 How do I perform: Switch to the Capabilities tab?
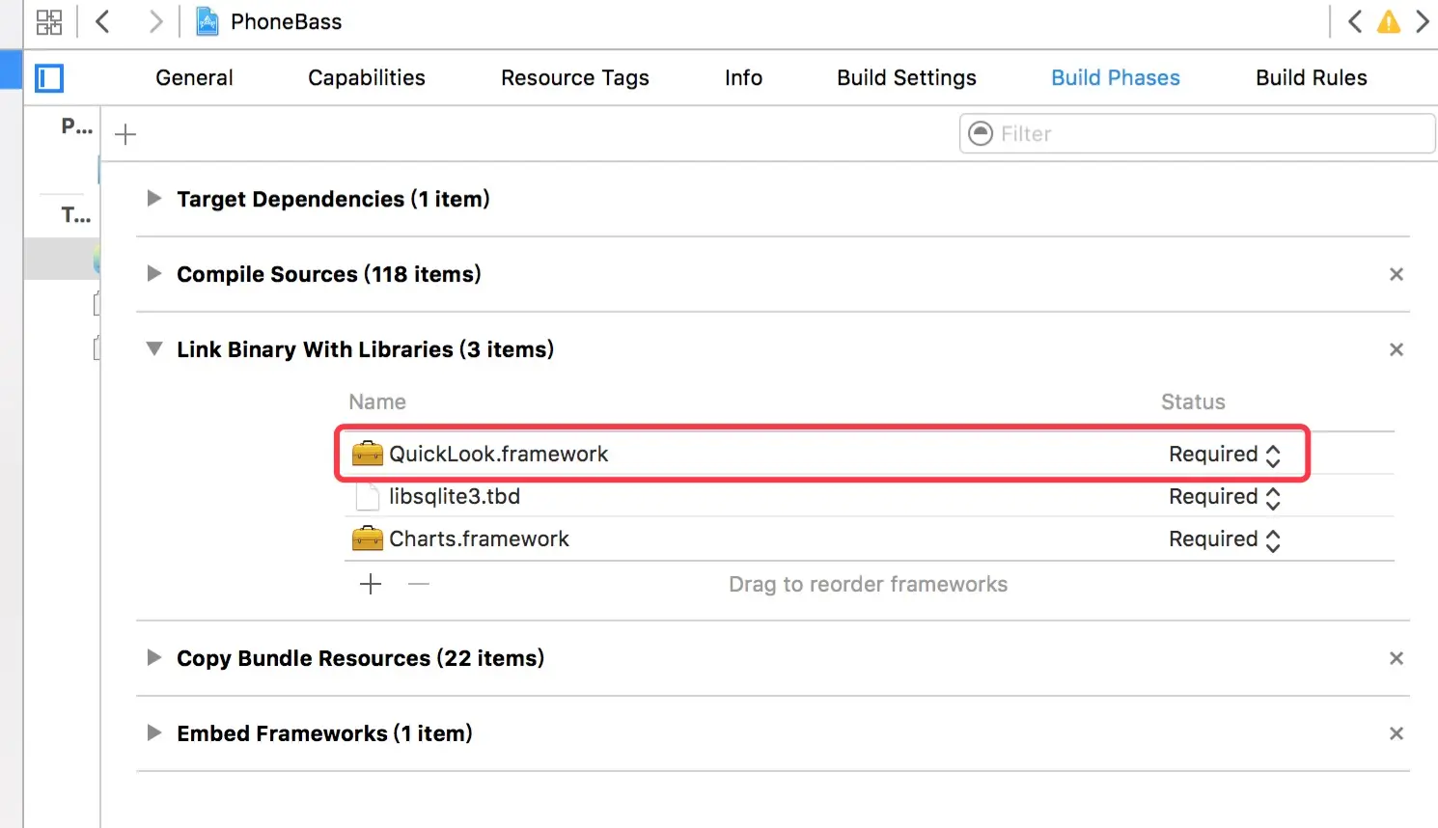click(367, 77)
